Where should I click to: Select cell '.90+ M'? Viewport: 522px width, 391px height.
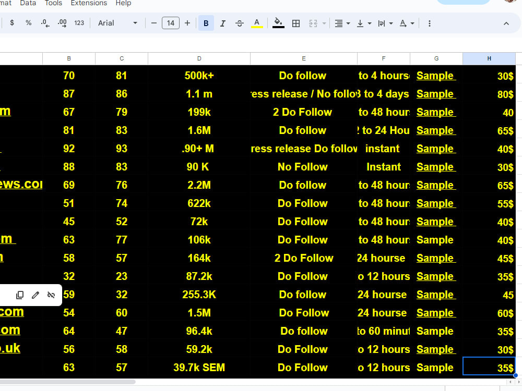pyautogui.click(x=199, y=149)
